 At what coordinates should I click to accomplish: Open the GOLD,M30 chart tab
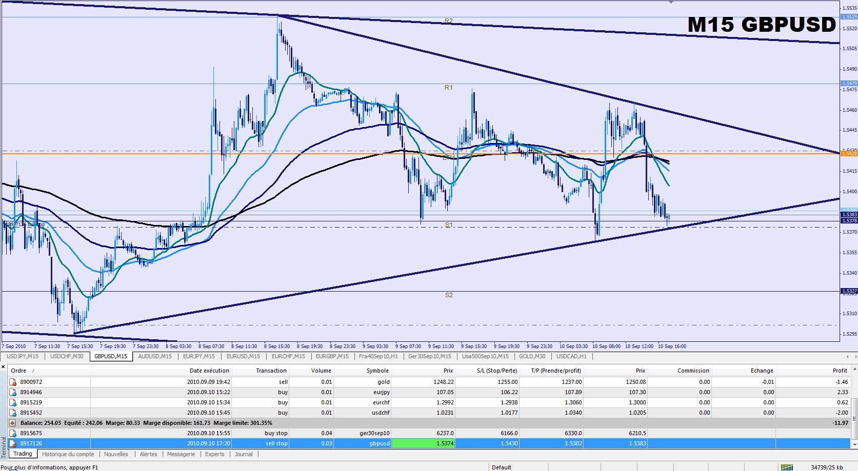click(532, 356)
